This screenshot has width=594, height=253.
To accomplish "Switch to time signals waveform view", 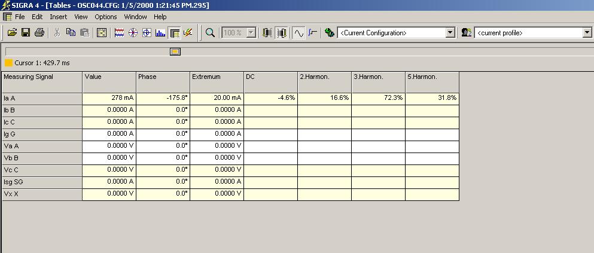I will coord(119,32).
